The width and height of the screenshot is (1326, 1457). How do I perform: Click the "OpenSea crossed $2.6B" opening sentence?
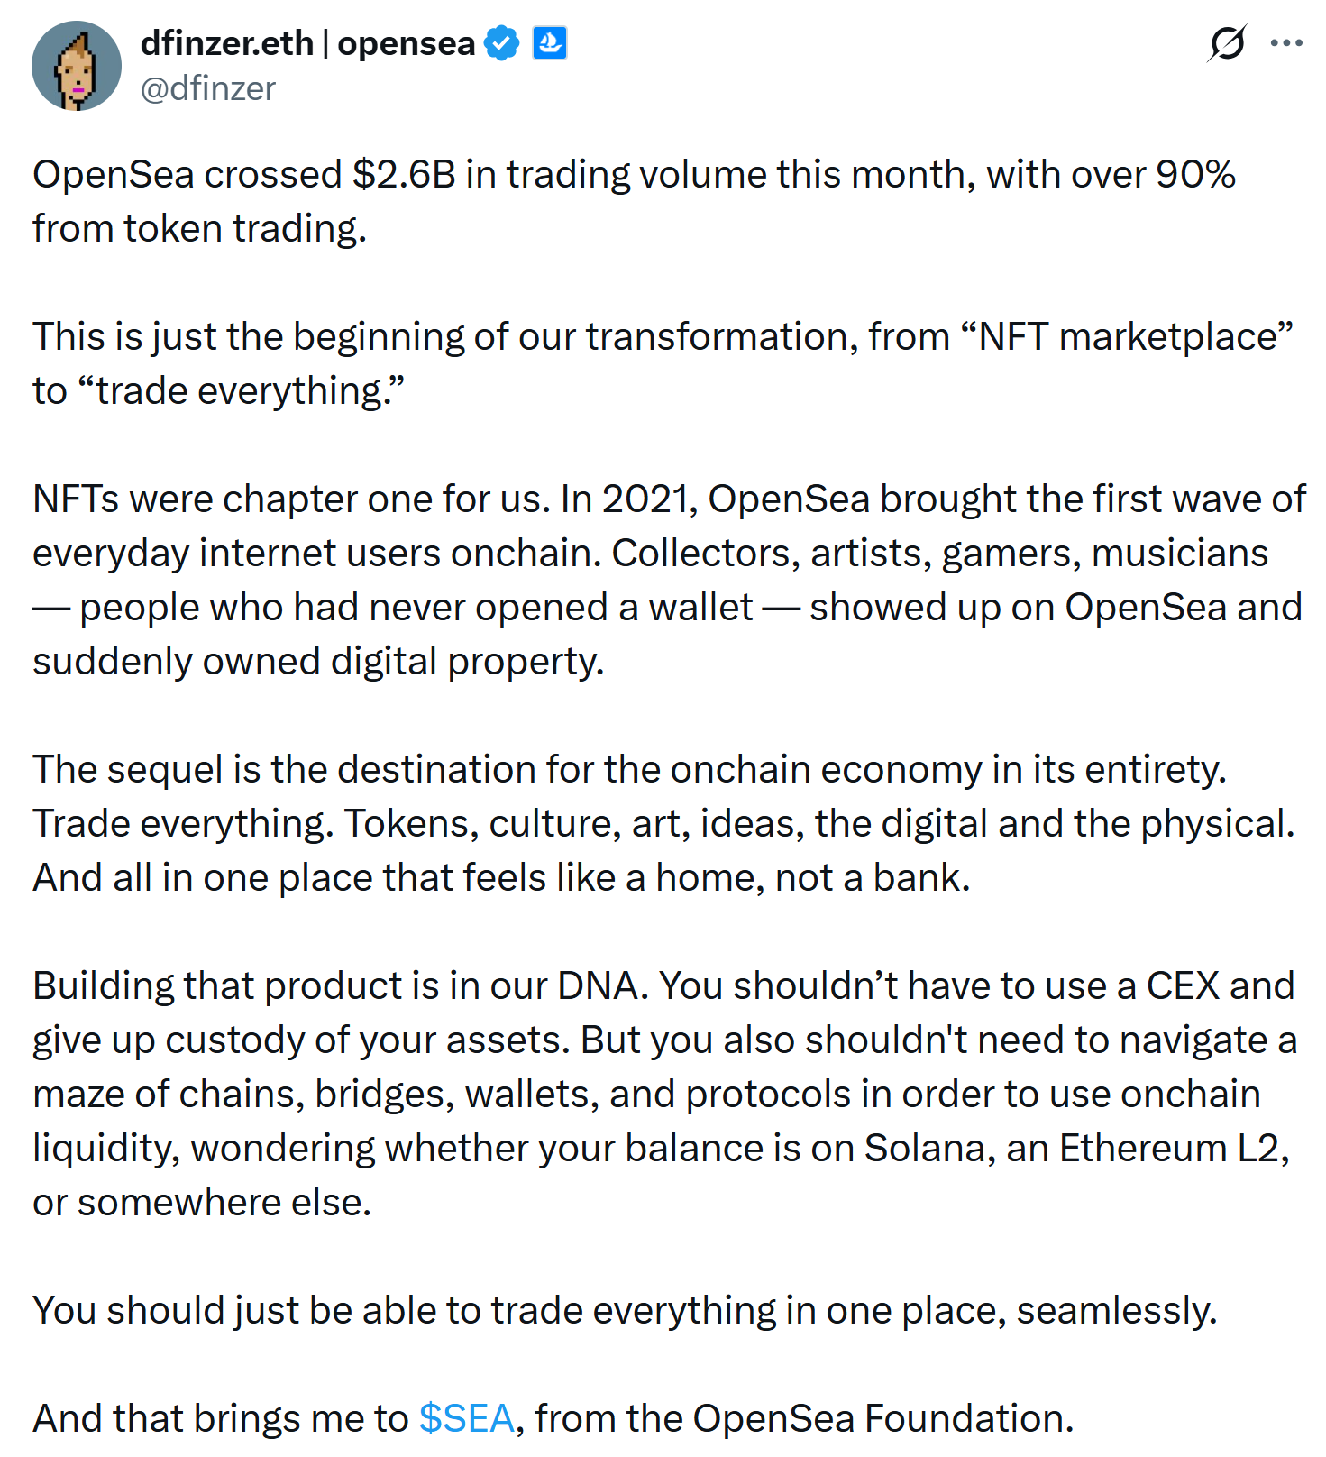(x=633, y=175)
